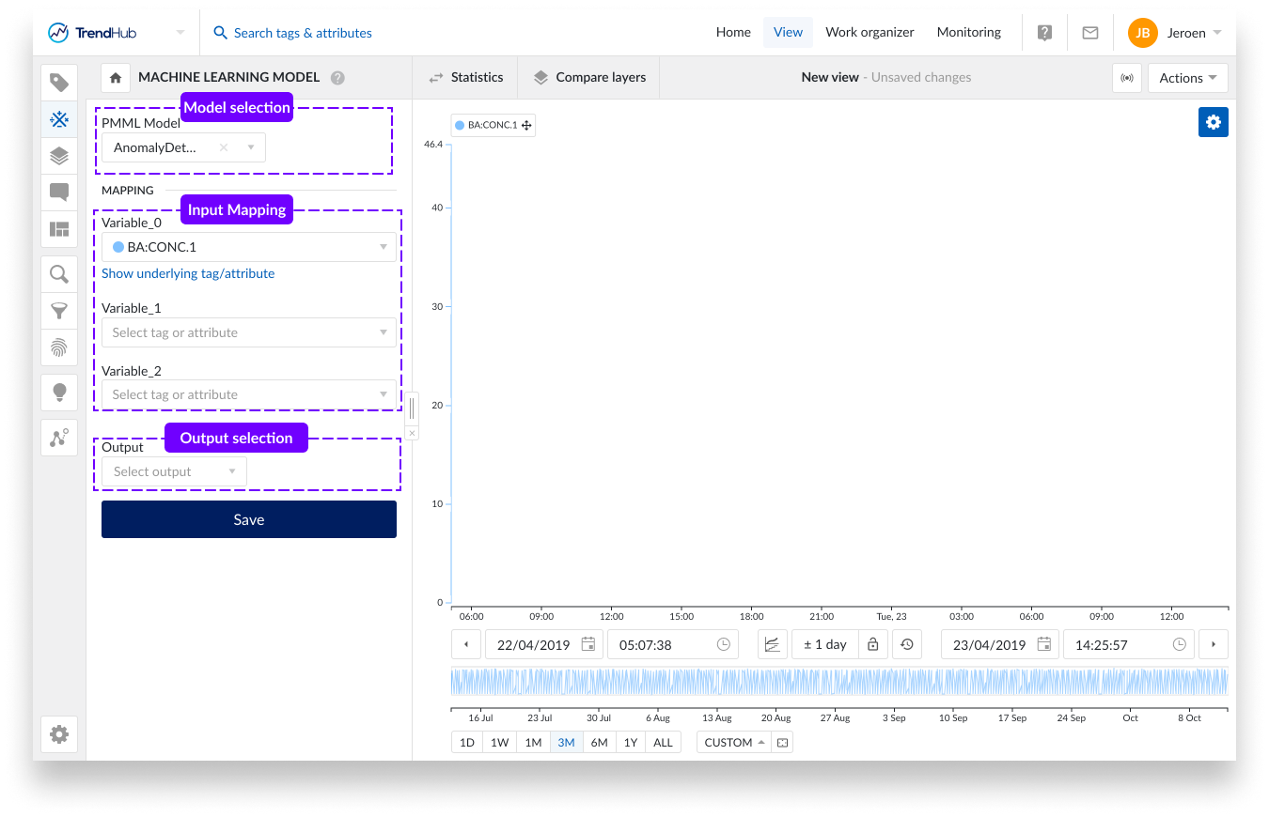Click the context timeline overview bar
Viewport: 1269px width, 817px height.
click(x=838, y=681)
